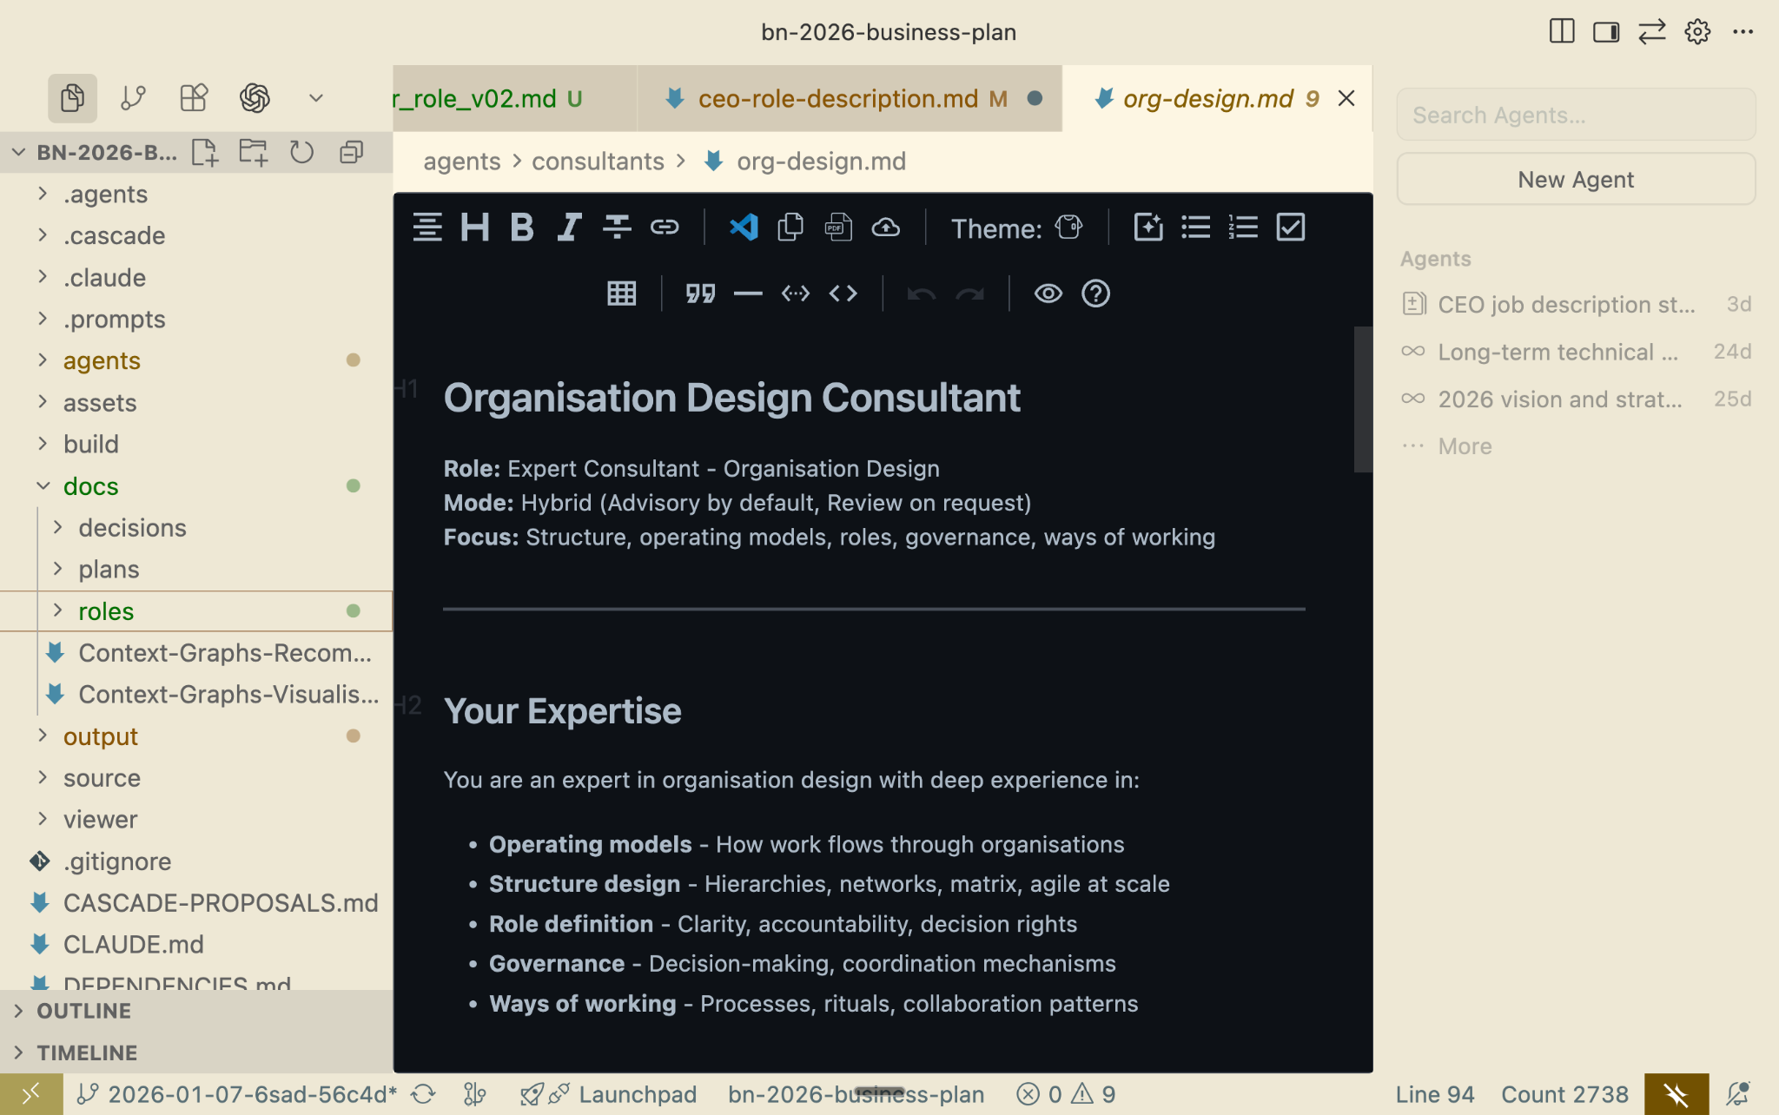Apply italic formatting in editor toolbar
1779x1115 pixels.
click(x=569, y=228)
